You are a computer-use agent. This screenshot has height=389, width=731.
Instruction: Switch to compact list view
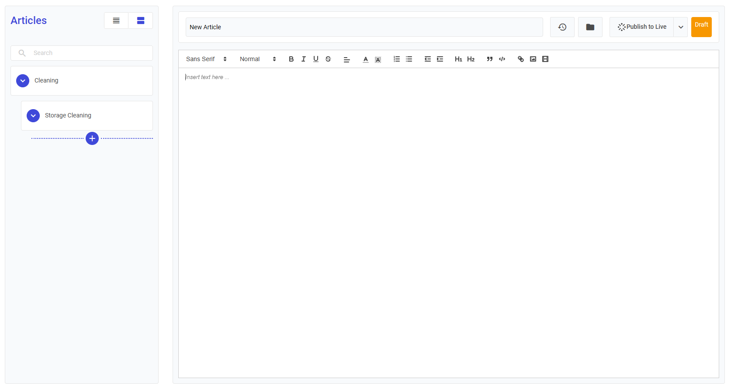click(116, 21)
